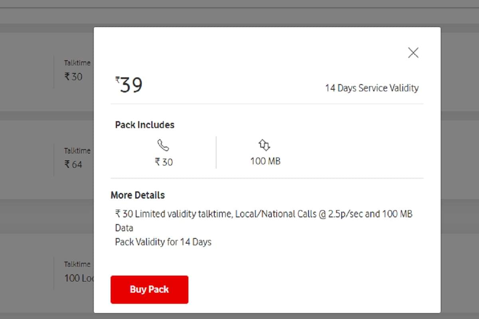
Task: Select the ₹39 pack price heading
Action: tap(130, 84)
